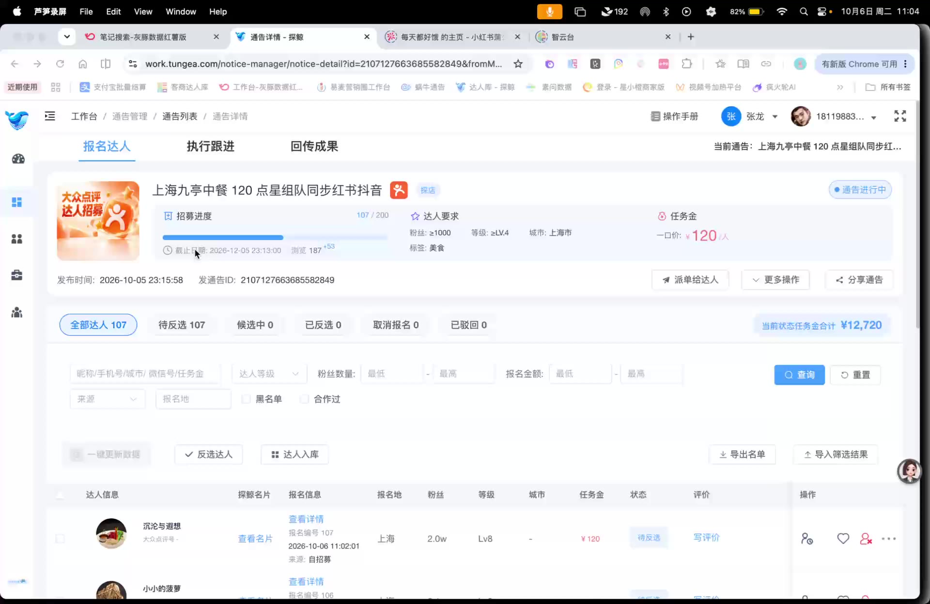Click the 大众点评达人招募 notice thumbnail

(x=98, y=221)
